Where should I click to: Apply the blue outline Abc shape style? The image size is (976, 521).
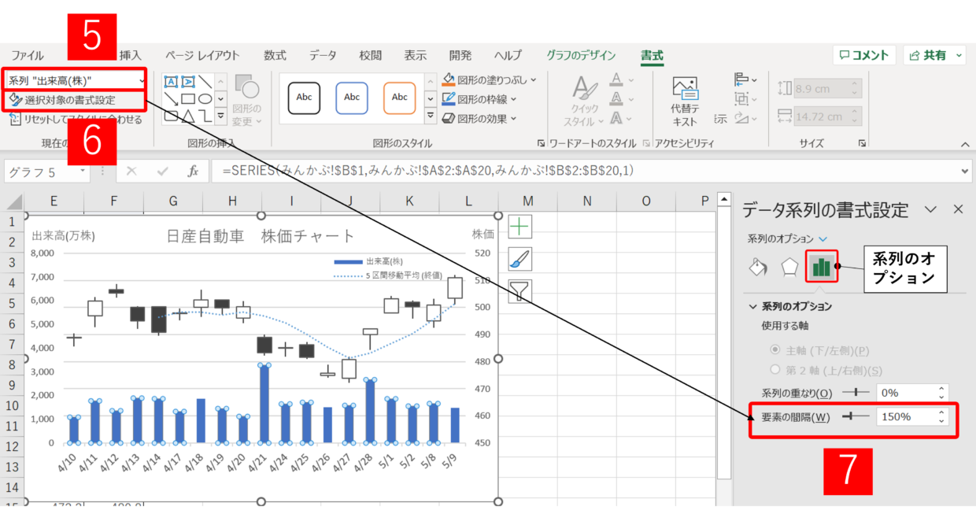click(x=352, y=98)
